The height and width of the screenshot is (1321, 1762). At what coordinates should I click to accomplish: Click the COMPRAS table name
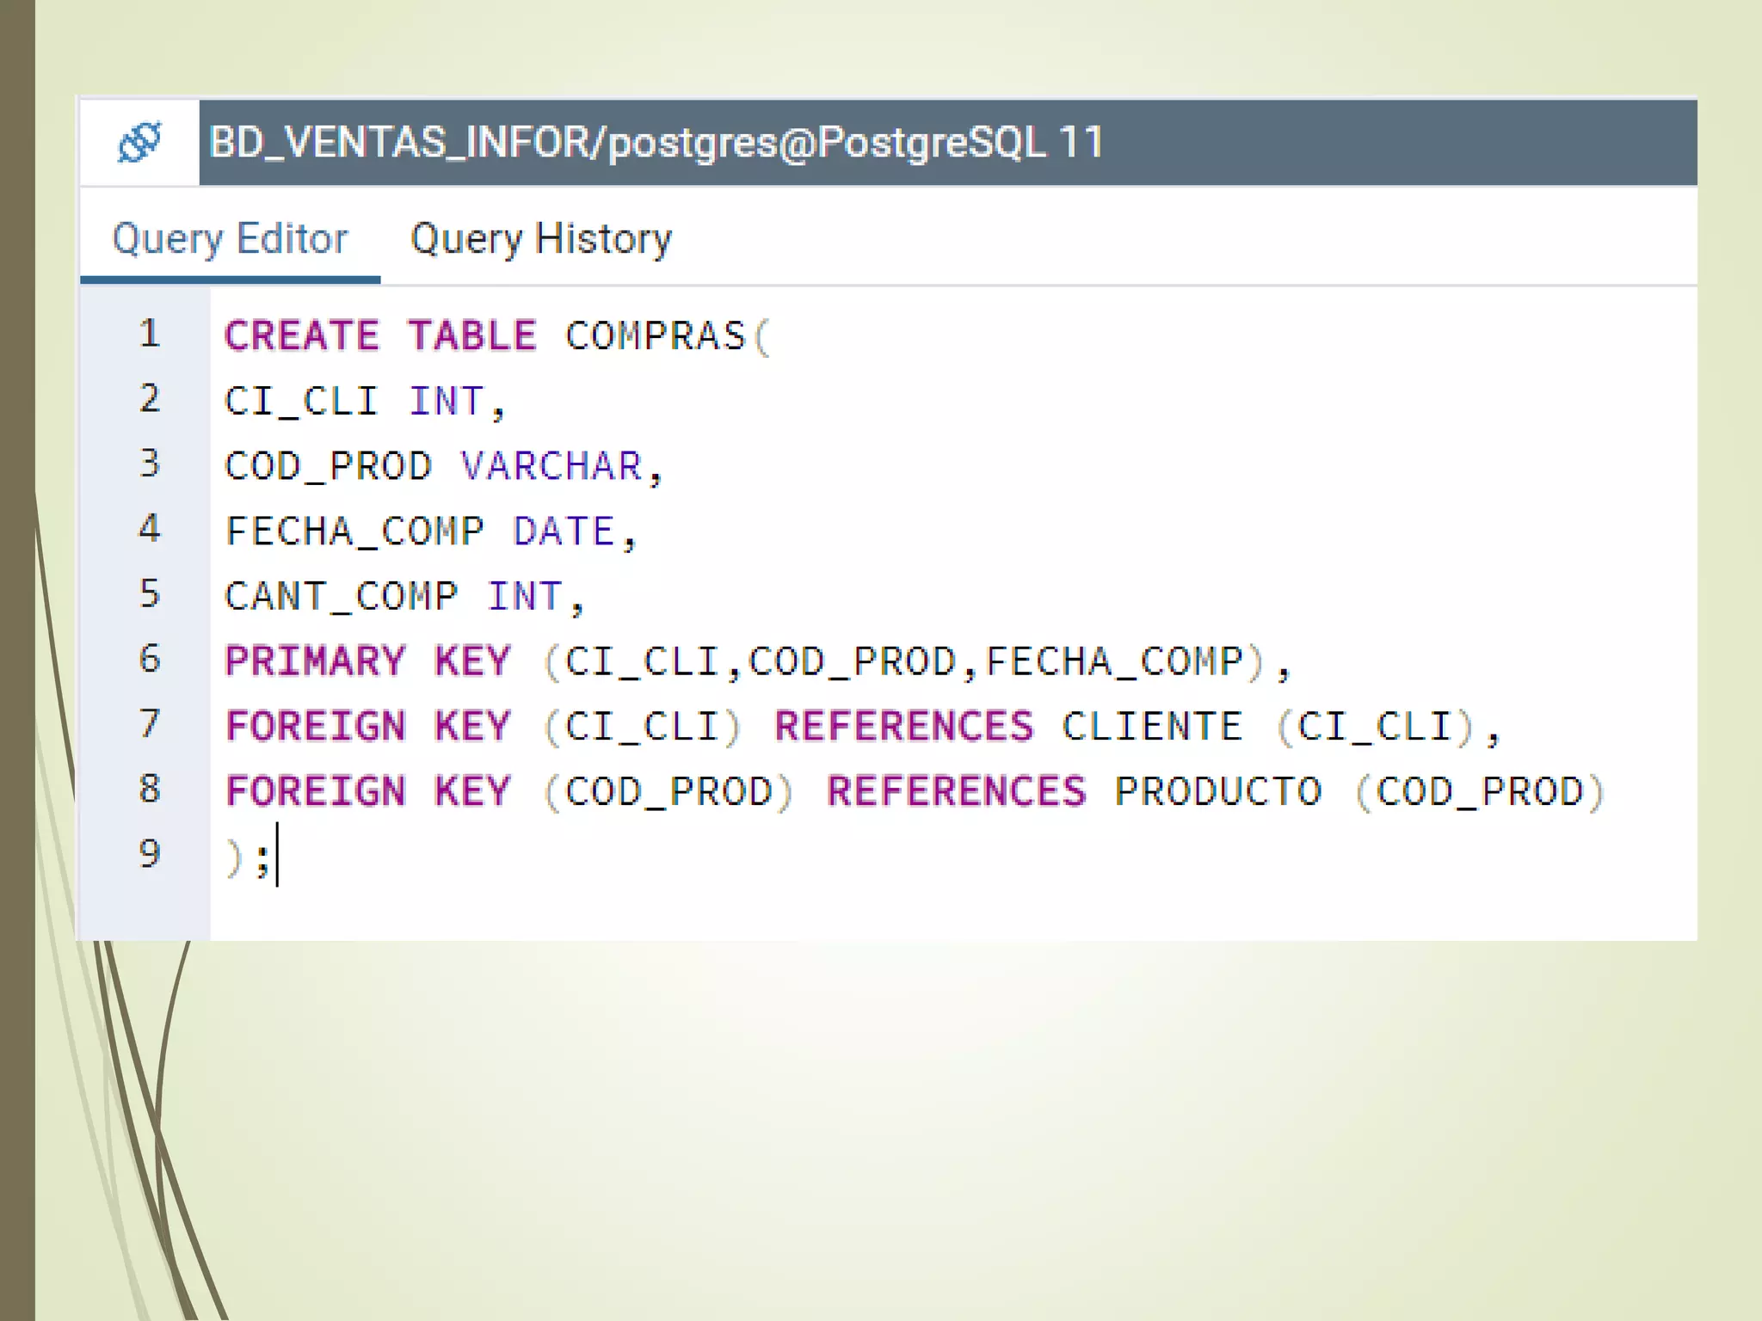click(x=656, y=335)
